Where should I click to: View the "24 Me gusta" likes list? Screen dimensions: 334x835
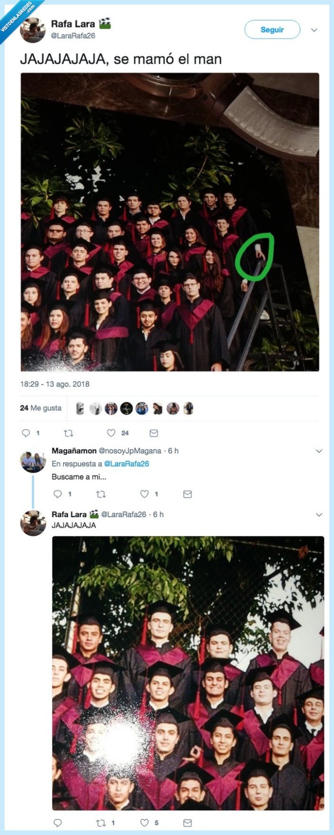pos(41,408)
